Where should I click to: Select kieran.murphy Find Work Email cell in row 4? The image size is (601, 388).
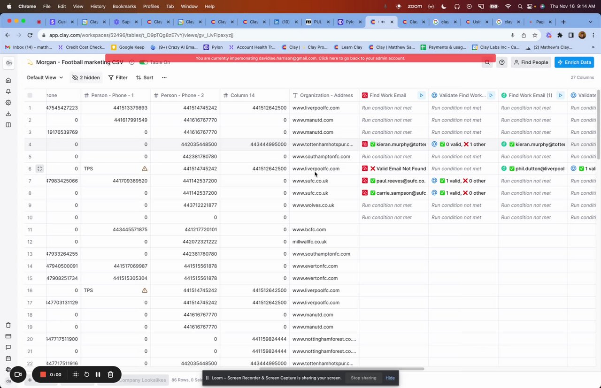point(394,144)
